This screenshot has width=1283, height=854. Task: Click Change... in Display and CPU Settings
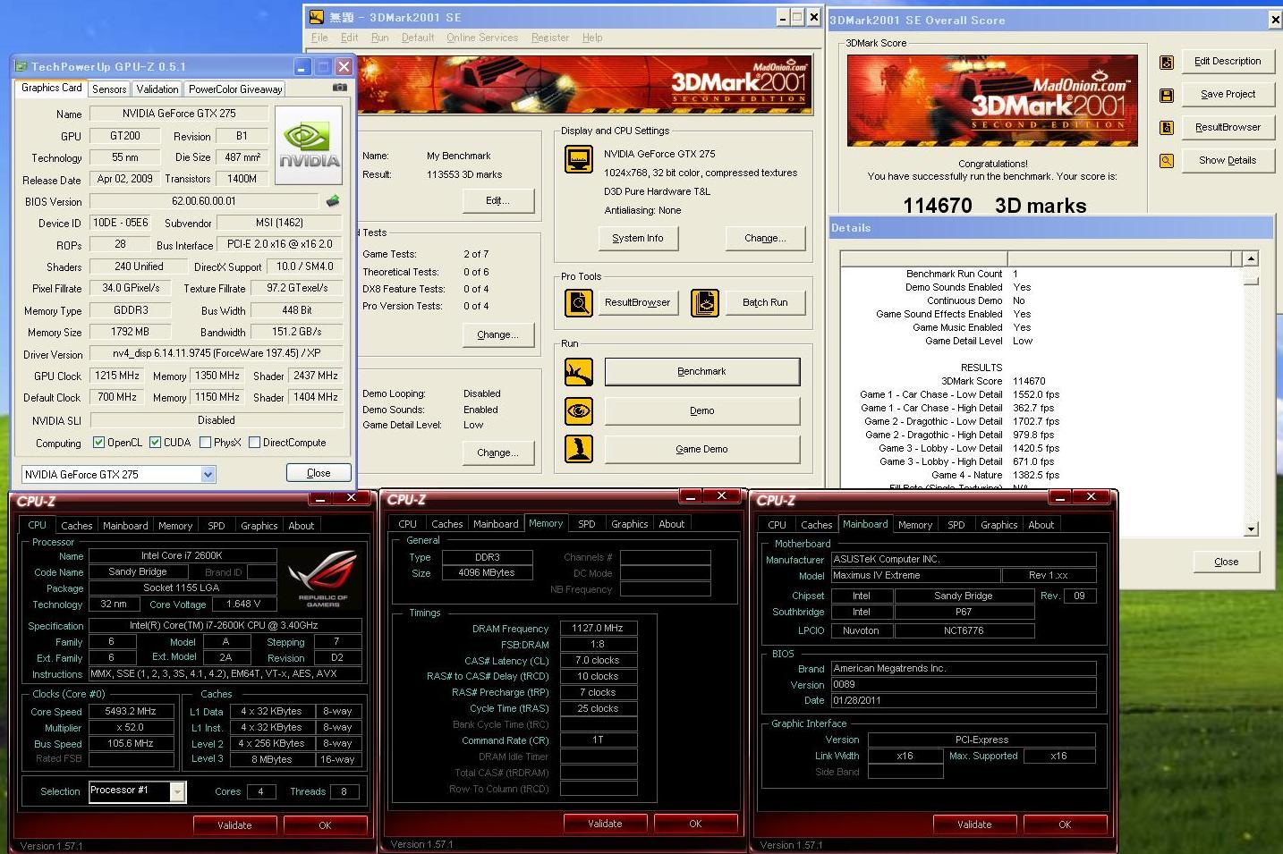765,238
